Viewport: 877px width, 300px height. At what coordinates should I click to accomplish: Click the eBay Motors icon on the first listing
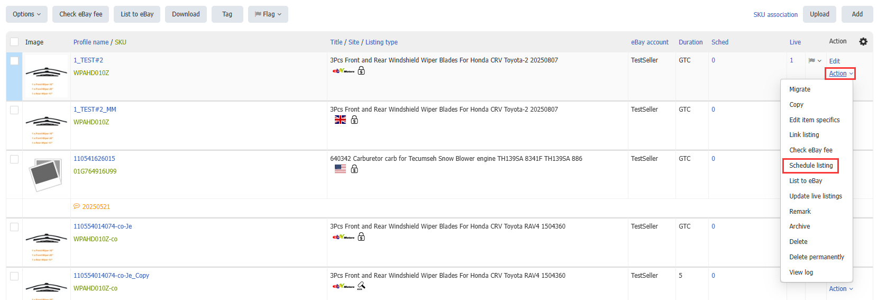pos(343,71)
